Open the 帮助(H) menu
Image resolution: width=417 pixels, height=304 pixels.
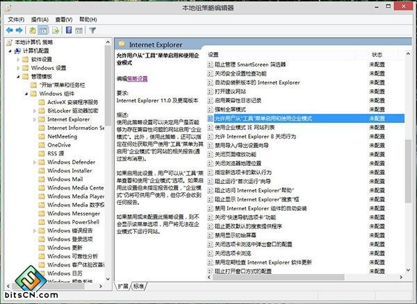coord(88,19)
